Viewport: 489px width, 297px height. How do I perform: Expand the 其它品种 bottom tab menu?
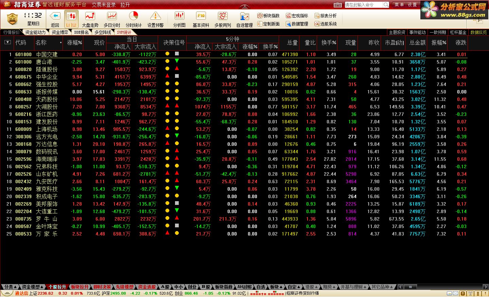click(382, 287)
